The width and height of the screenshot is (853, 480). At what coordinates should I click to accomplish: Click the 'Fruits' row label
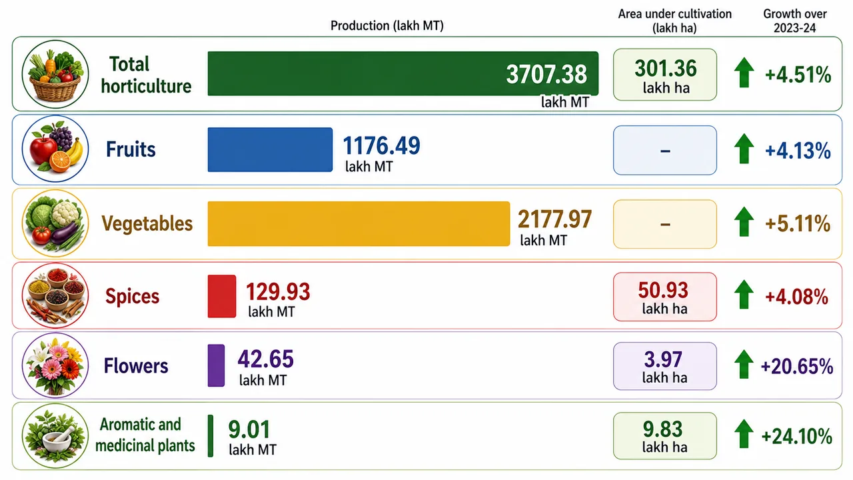point(131,149)
